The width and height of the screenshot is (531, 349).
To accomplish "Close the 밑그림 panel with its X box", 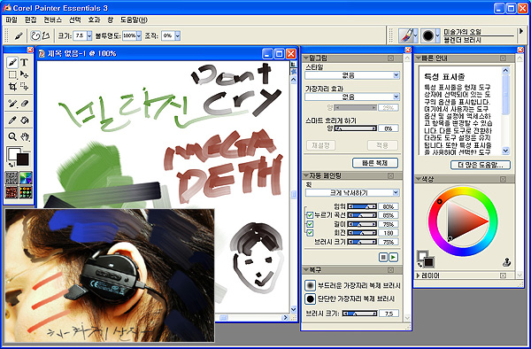I will (x=390, y=58).
